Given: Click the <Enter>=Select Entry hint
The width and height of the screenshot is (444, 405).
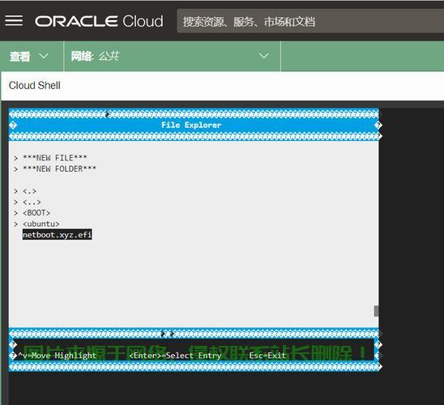Looking at the screenshot, I should [175, 356].
